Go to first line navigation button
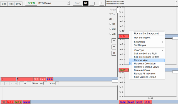The image size is (178, 104). (3, 83)
